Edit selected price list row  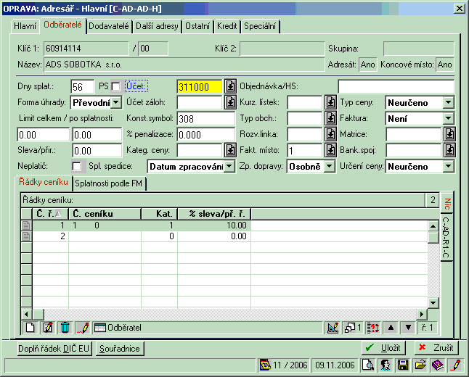(48, 328)
